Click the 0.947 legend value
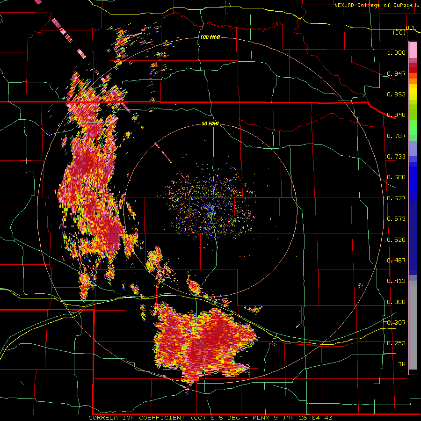 pyautogui.click(x=396, y=73)
